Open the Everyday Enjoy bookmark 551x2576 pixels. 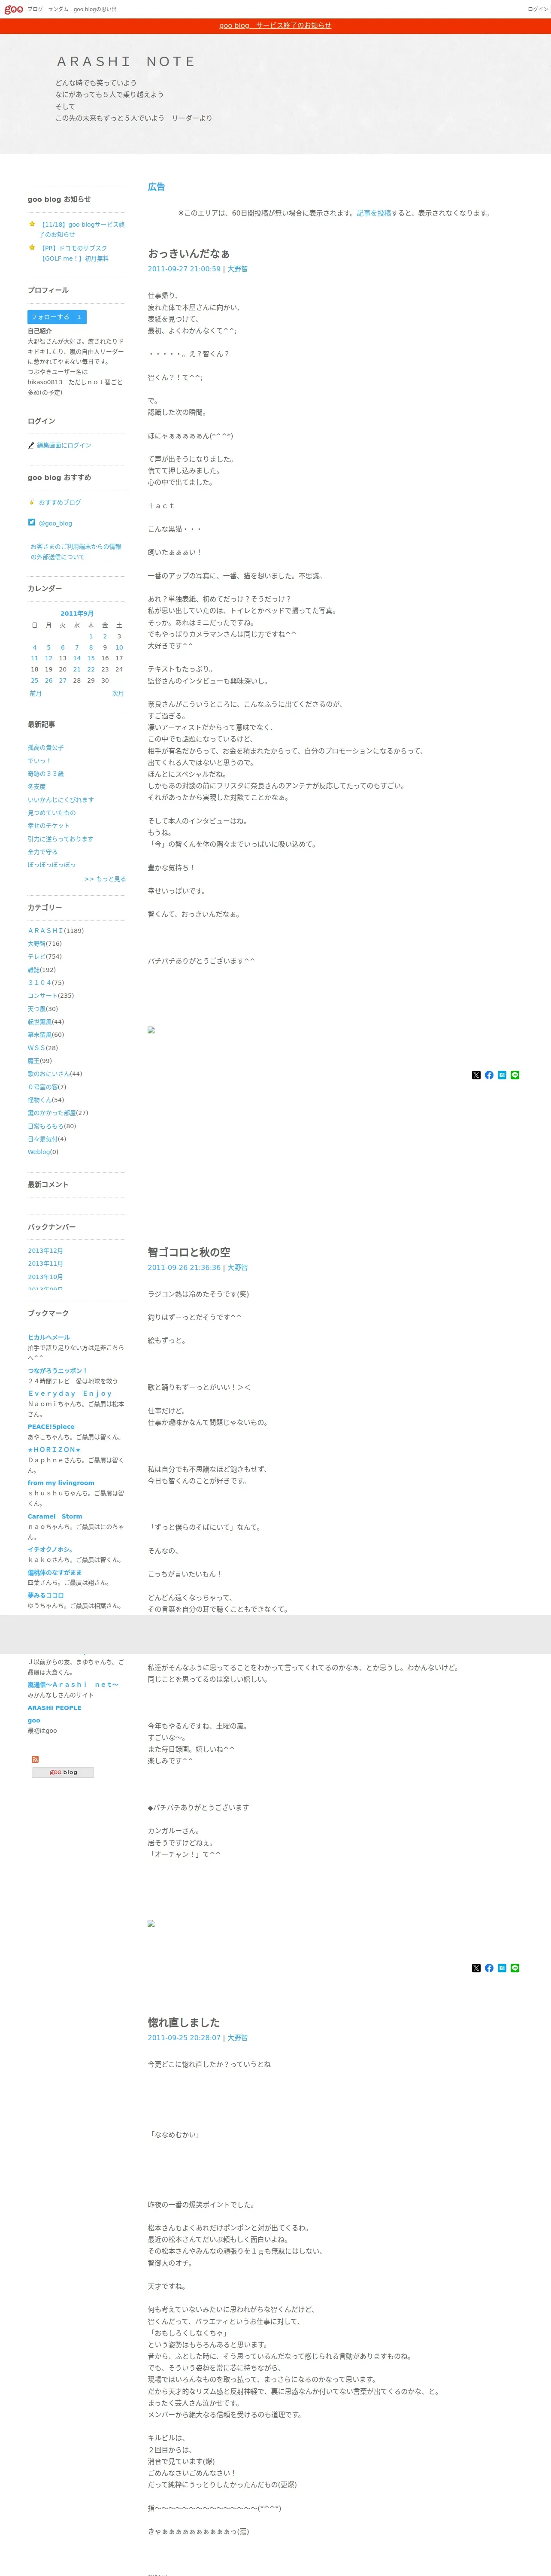[70, 1393]
